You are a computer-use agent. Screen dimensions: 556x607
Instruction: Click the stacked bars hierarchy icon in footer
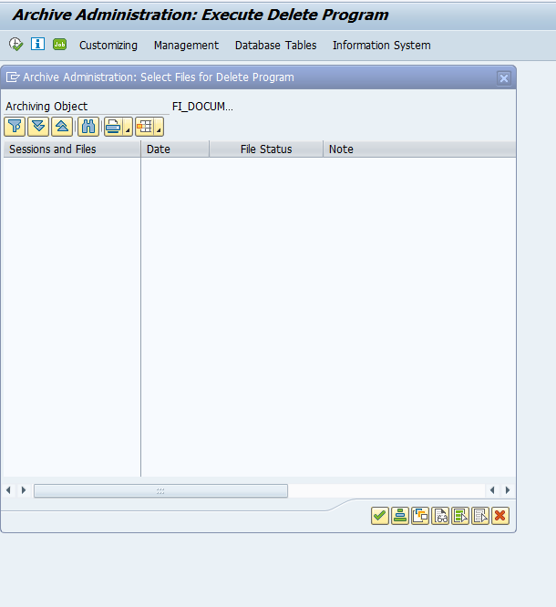(x=400, y=516)
